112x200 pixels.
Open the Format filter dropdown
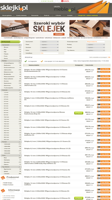point(96,47)
